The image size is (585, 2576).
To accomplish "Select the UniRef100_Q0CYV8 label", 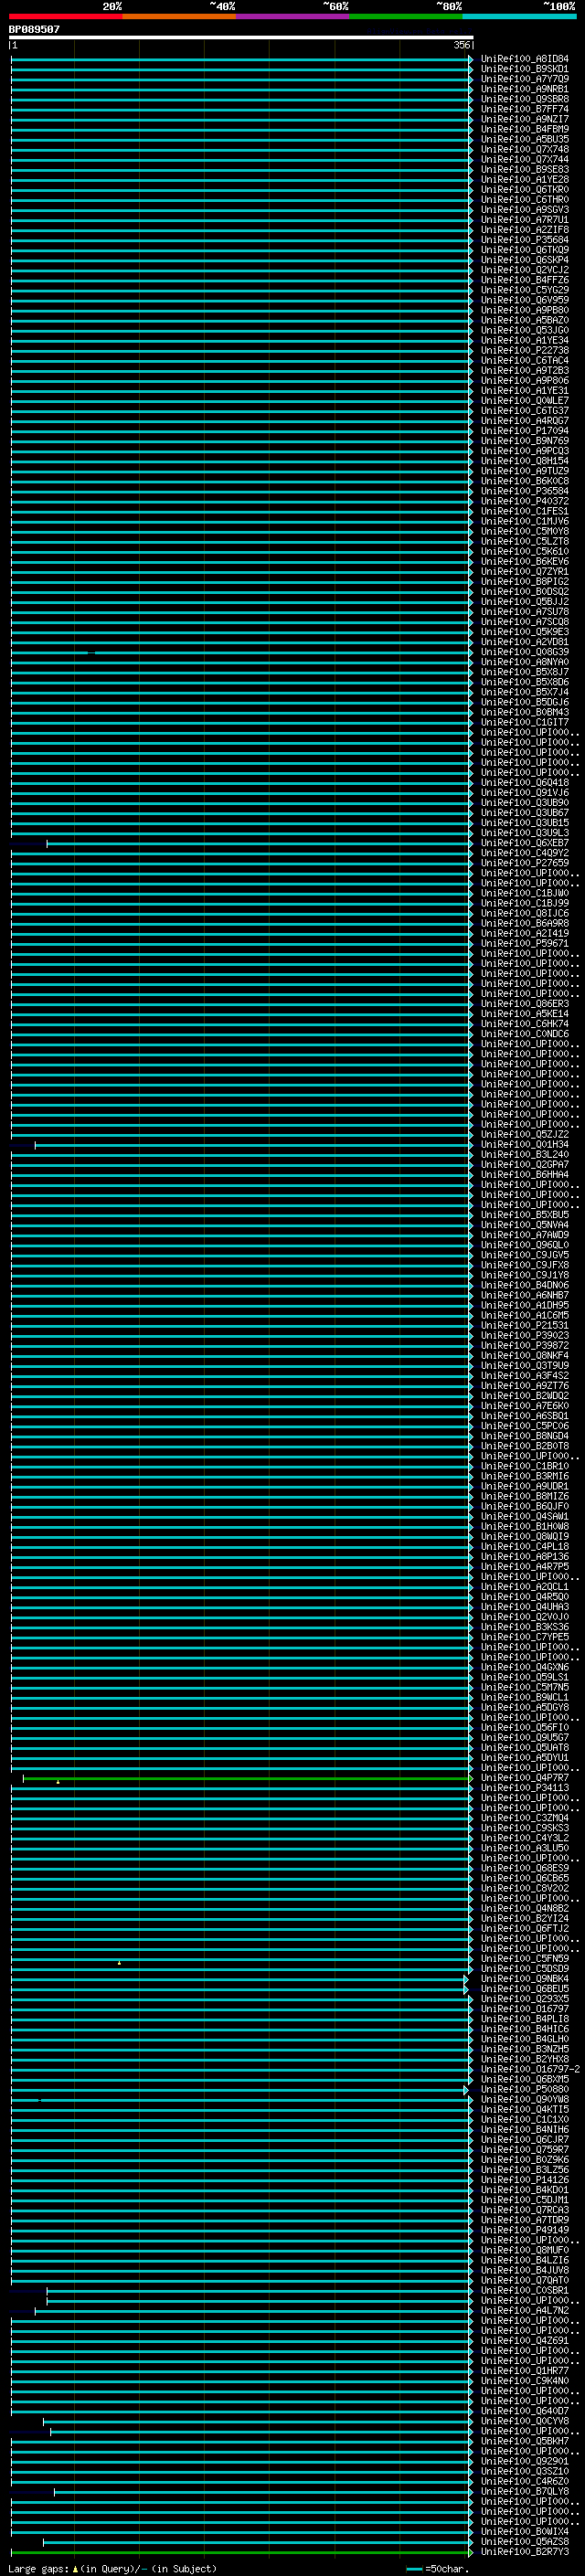I will point(524,2421).
